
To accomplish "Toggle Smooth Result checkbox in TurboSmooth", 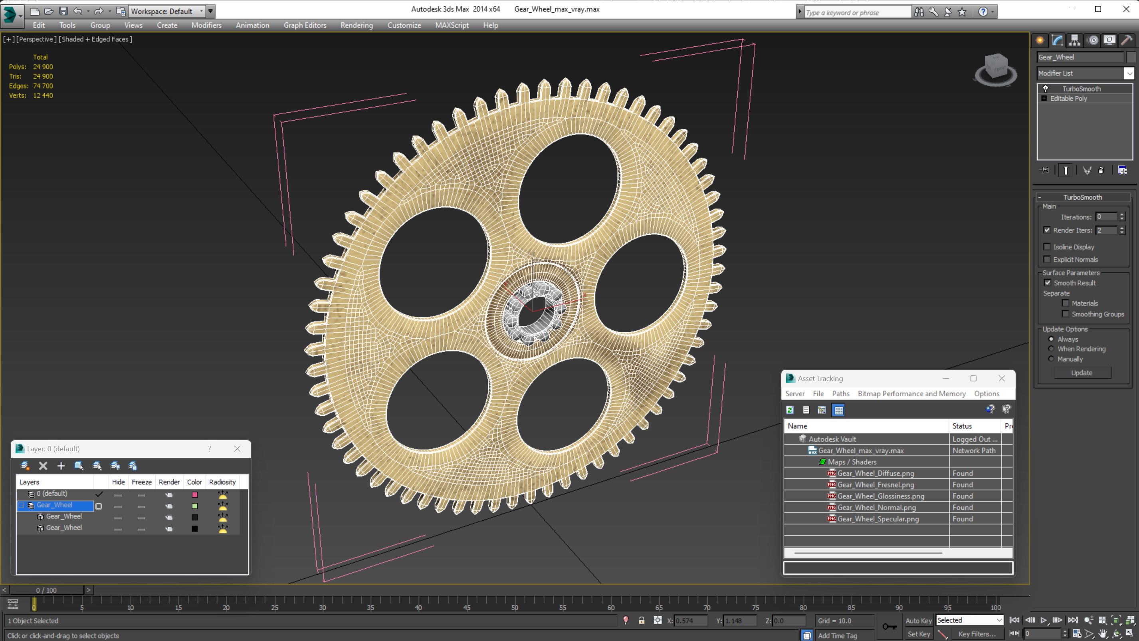I will 1048,282.
